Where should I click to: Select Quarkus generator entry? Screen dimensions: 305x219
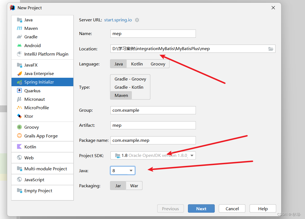point(42,91)
